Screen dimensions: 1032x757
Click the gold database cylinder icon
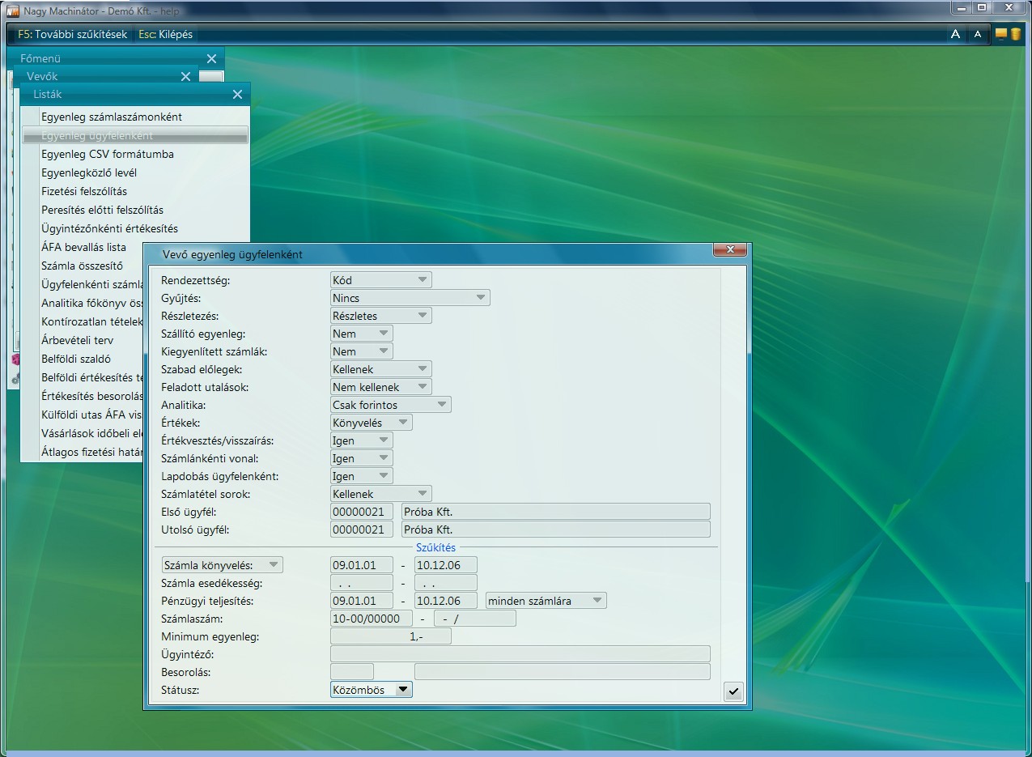[x=1015, y=34]
